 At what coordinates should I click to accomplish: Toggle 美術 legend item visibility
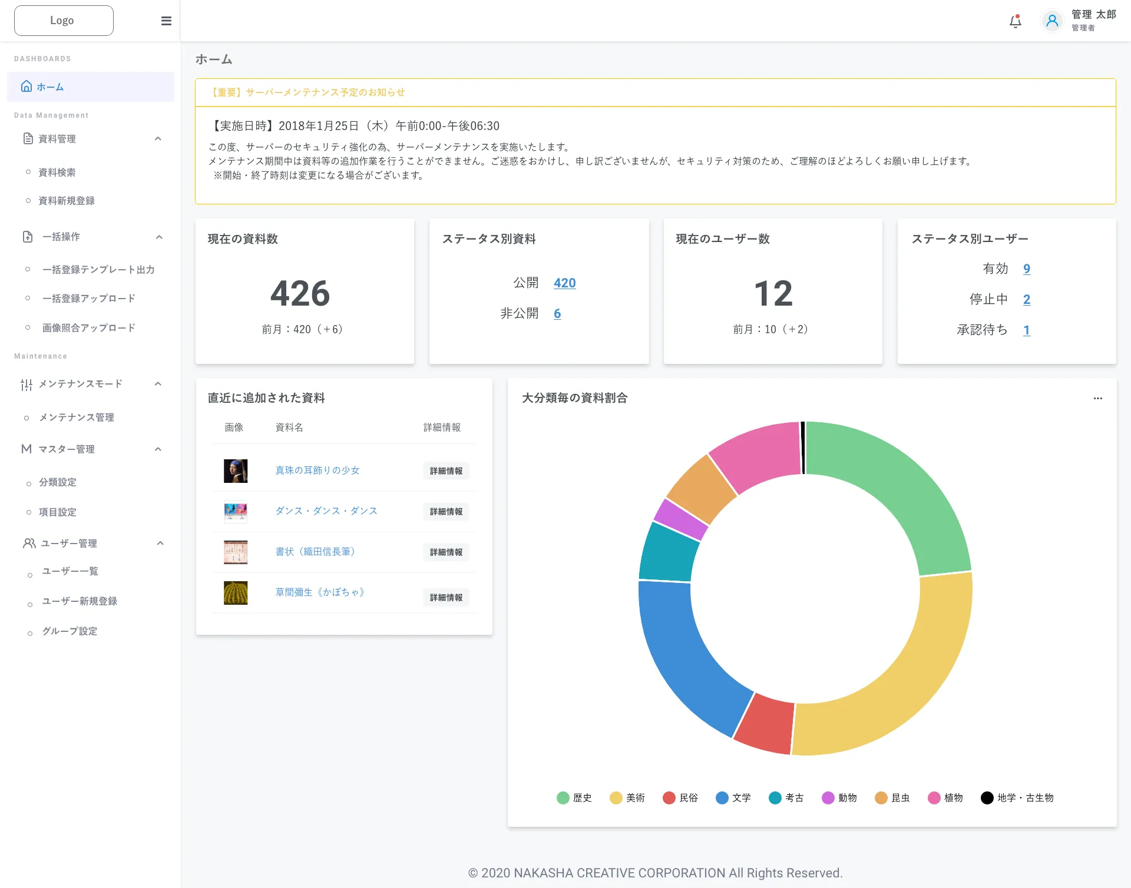(627, 798)
